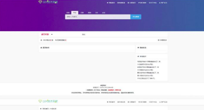Open the footer 网站地图 link

[x=104, y=90]
